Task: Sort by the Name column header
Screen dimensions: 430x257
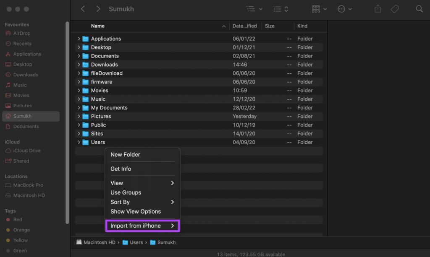Action: coord(97,26)
